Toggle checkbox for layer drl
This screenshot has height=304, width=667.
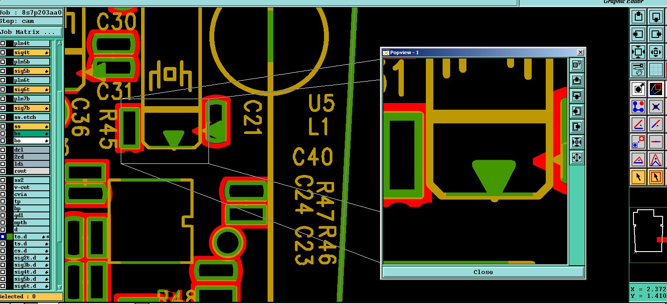point(3,150)
